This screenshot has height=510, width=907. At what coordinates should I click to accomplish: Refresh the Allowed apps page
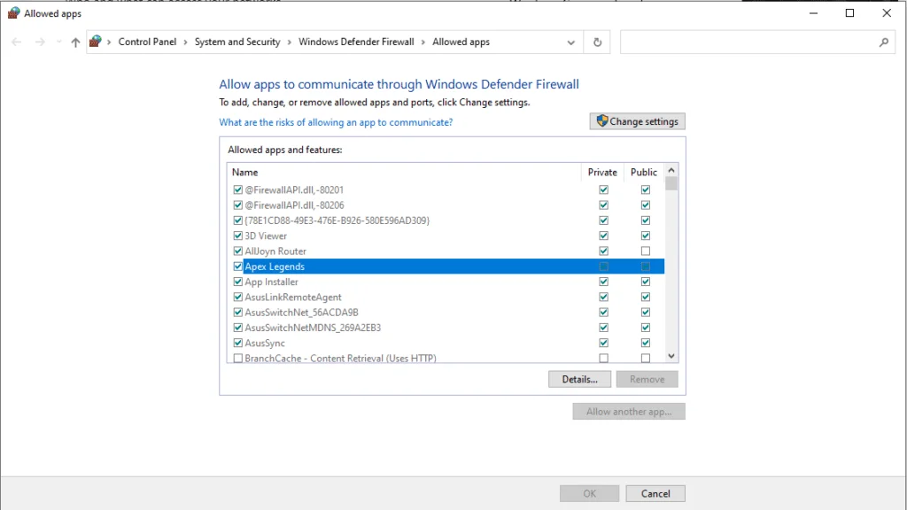click(x=598, y=42)
